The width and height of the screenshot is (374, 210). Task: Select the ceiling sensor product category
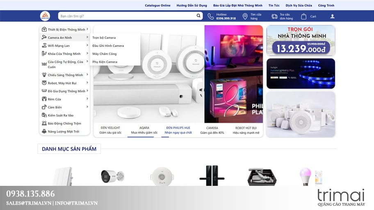[x=162, y=176]
